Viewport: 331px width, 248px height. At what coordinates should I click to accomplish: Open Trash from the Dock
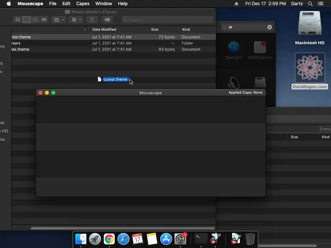click(250, 239)
